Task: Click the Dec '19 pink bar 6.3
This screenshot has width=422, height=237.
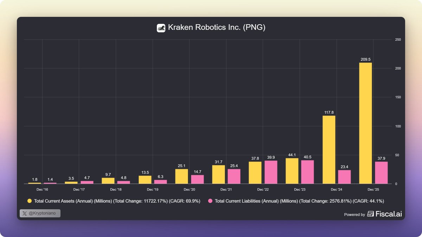Action: pyautogui.click(x=160, y=182)
